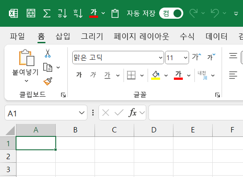Click the merge and center quick access icon
This screenshot has width=243, height=177.
tap(31, 13)
